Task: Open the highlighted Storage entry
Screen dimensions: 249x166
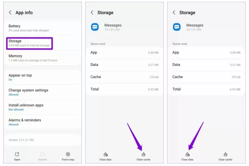Action: click(30, 43)
